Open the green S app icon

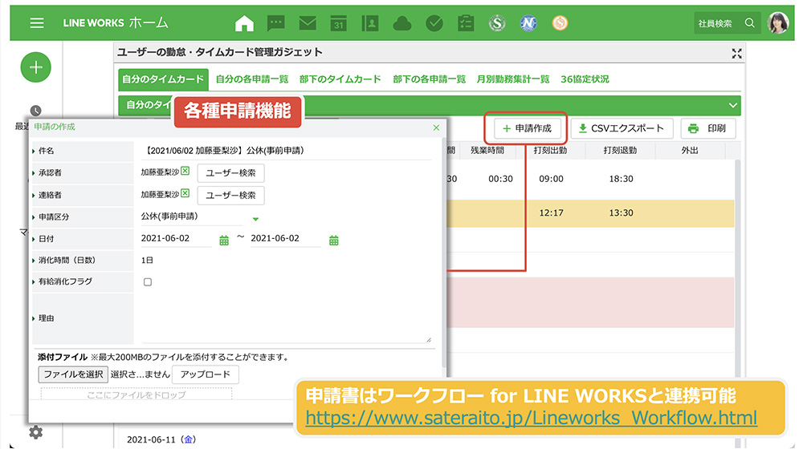click(x=497, y=23)
